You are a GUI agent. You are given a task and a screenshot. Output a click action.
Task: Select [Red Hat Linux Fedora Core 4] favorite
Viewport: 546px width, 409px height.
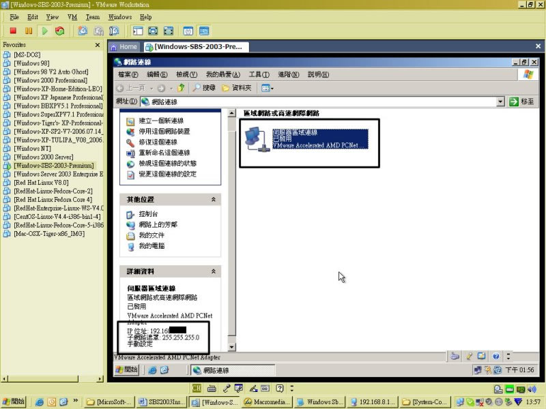point(53,199)
